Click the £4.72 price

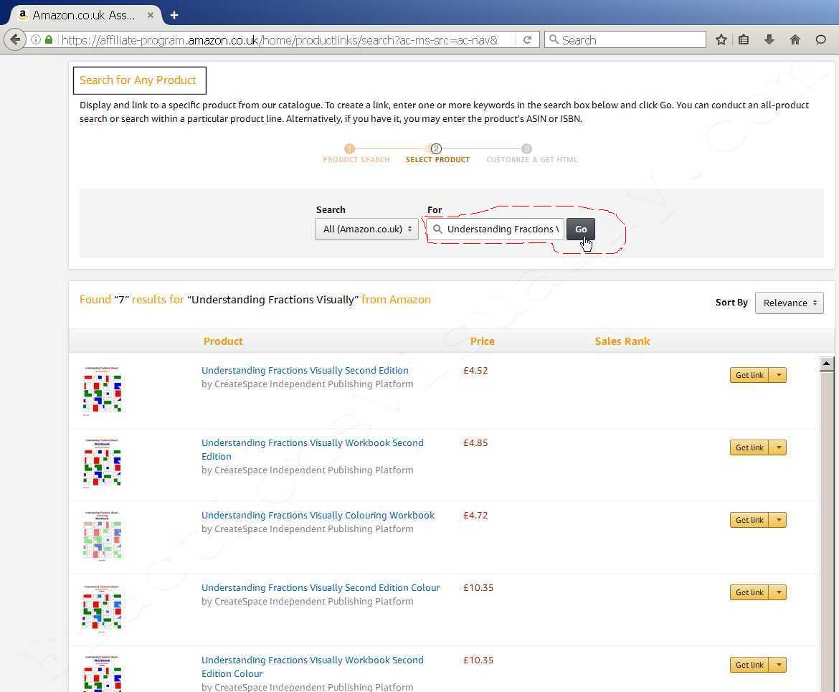coord(475,516)
